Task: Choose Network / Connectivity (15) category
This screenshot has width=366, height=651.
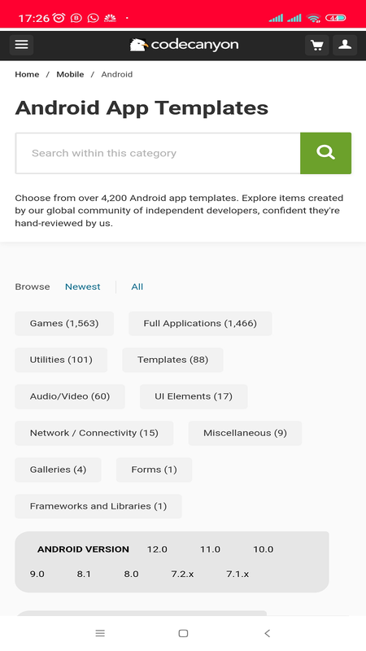Action: click(94, 433)
